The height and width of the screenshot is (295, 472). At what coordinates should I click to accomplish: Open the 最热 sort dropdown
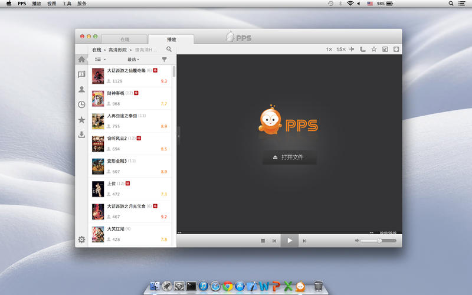[133, 60]
